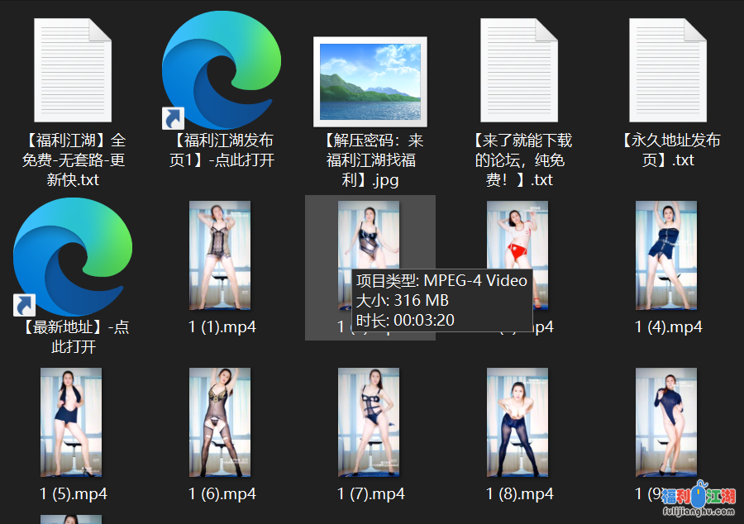This screenshot has height=524, width=744.
Task: Click the 【最新地址】-点此打开 Edge shortcut icon
Action: 73,256
